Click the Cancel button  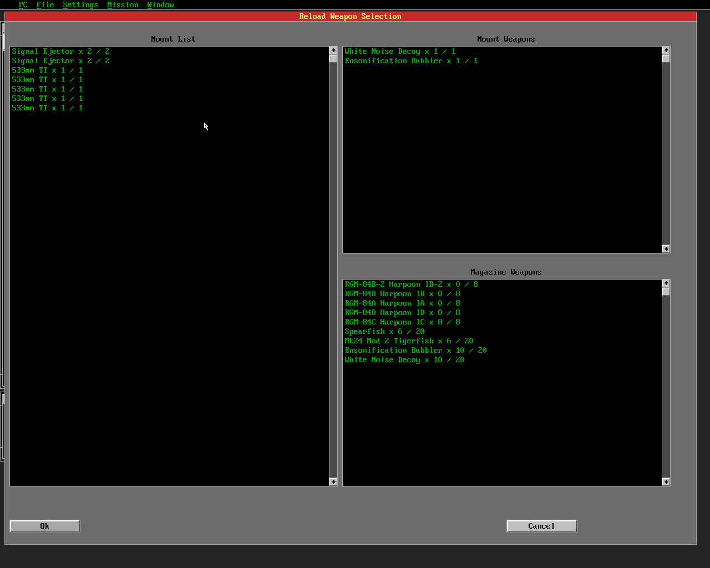542,526
